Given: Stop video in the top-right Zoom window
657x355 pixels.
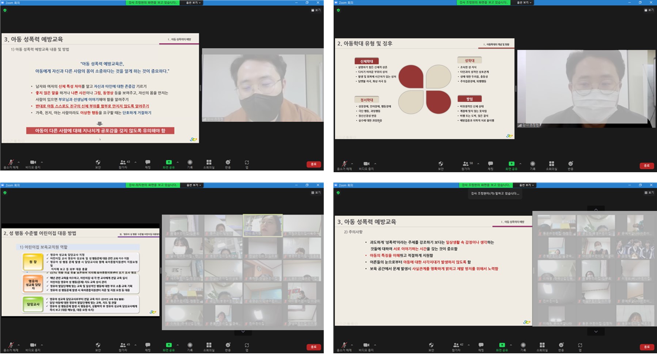Looking at the screenshot, I should pyautogui.click(x=366, y=165).
